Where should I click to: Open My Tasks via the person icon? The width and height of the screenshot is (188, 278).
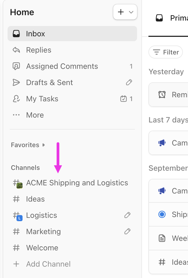point(17,99)
